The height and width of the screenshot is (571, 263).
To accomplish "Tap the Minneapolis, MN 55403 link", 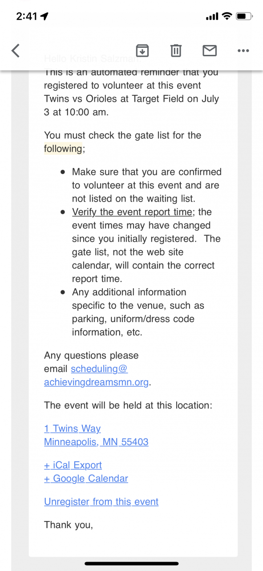I will pos(96,442).
